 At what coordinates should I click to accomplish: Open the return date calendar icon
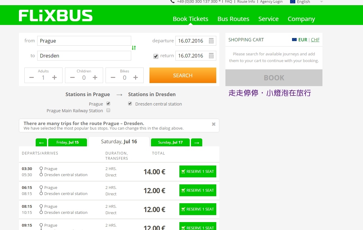(211, 56)
